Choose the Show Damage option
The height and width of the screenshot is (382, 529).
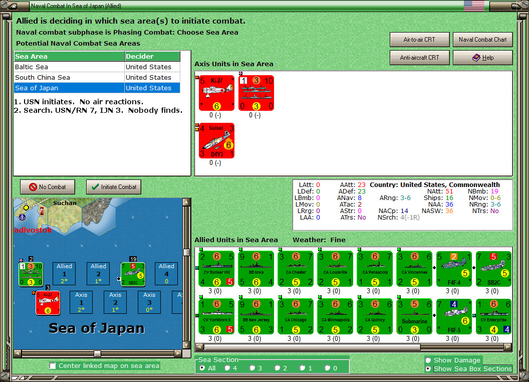coord(428,360)
